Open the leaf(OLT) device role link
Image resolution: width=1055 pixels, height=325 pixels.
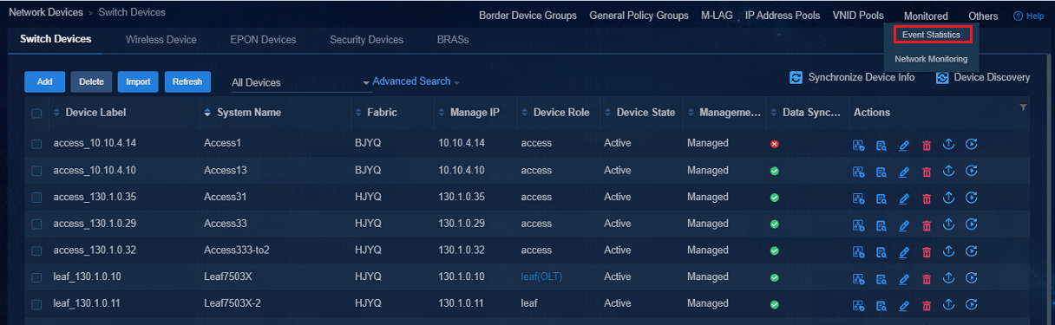pos(541,277)
